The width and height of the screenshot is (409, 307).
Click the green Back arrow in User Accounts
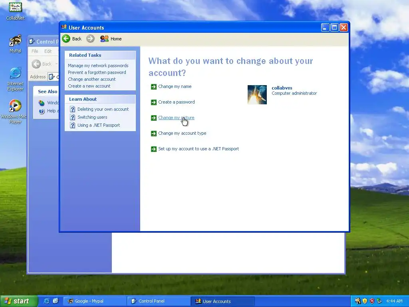[66, 39]
